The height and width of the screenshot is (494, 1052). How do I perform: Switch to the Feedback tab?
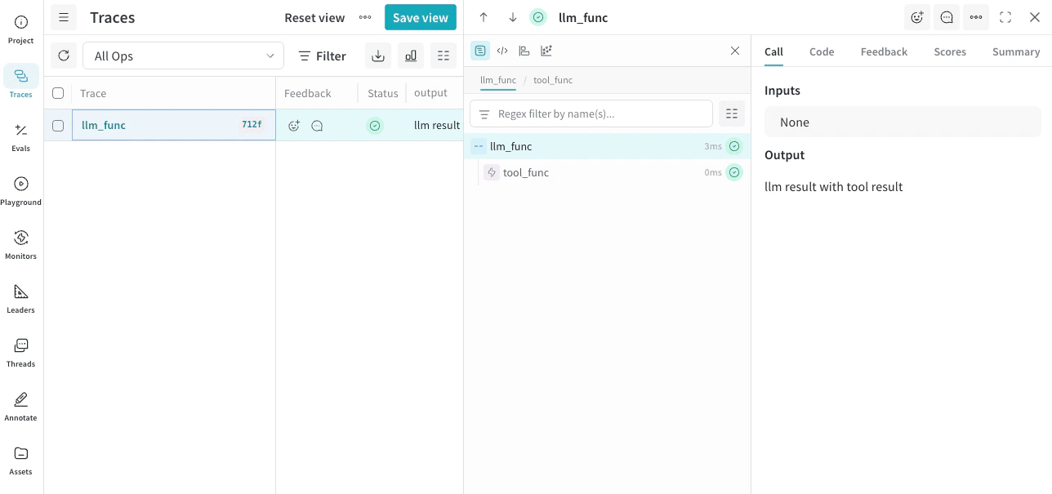(884, 51)
